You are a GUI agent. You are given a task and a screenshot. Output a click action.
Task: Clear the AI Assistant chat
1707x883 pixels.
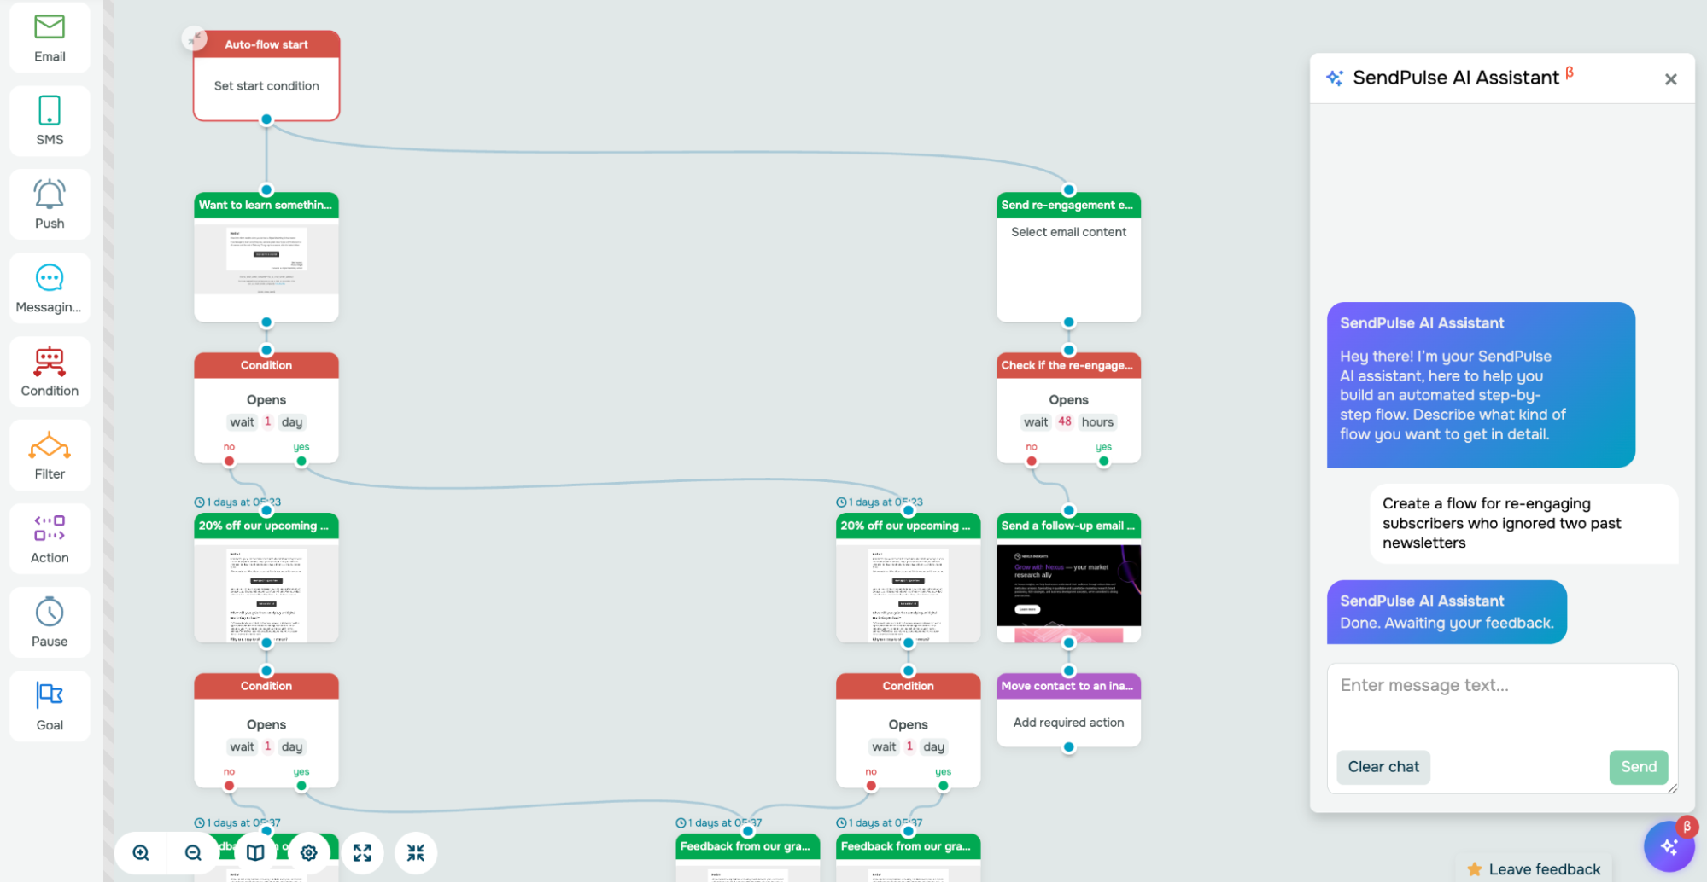coord(1383,767)
